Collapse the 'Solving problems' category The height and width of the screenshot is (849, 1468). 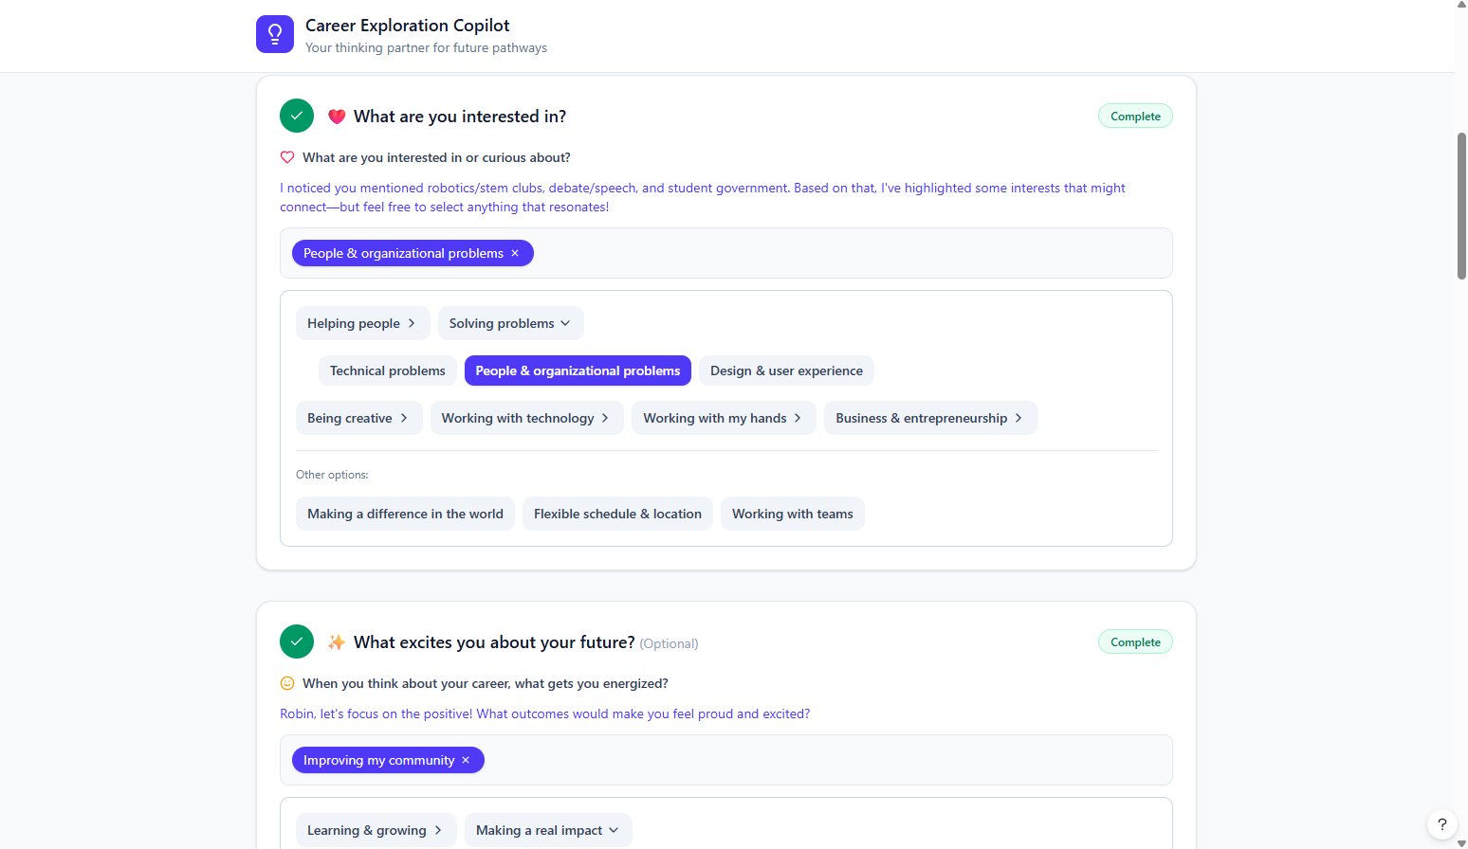pos(510,323)
